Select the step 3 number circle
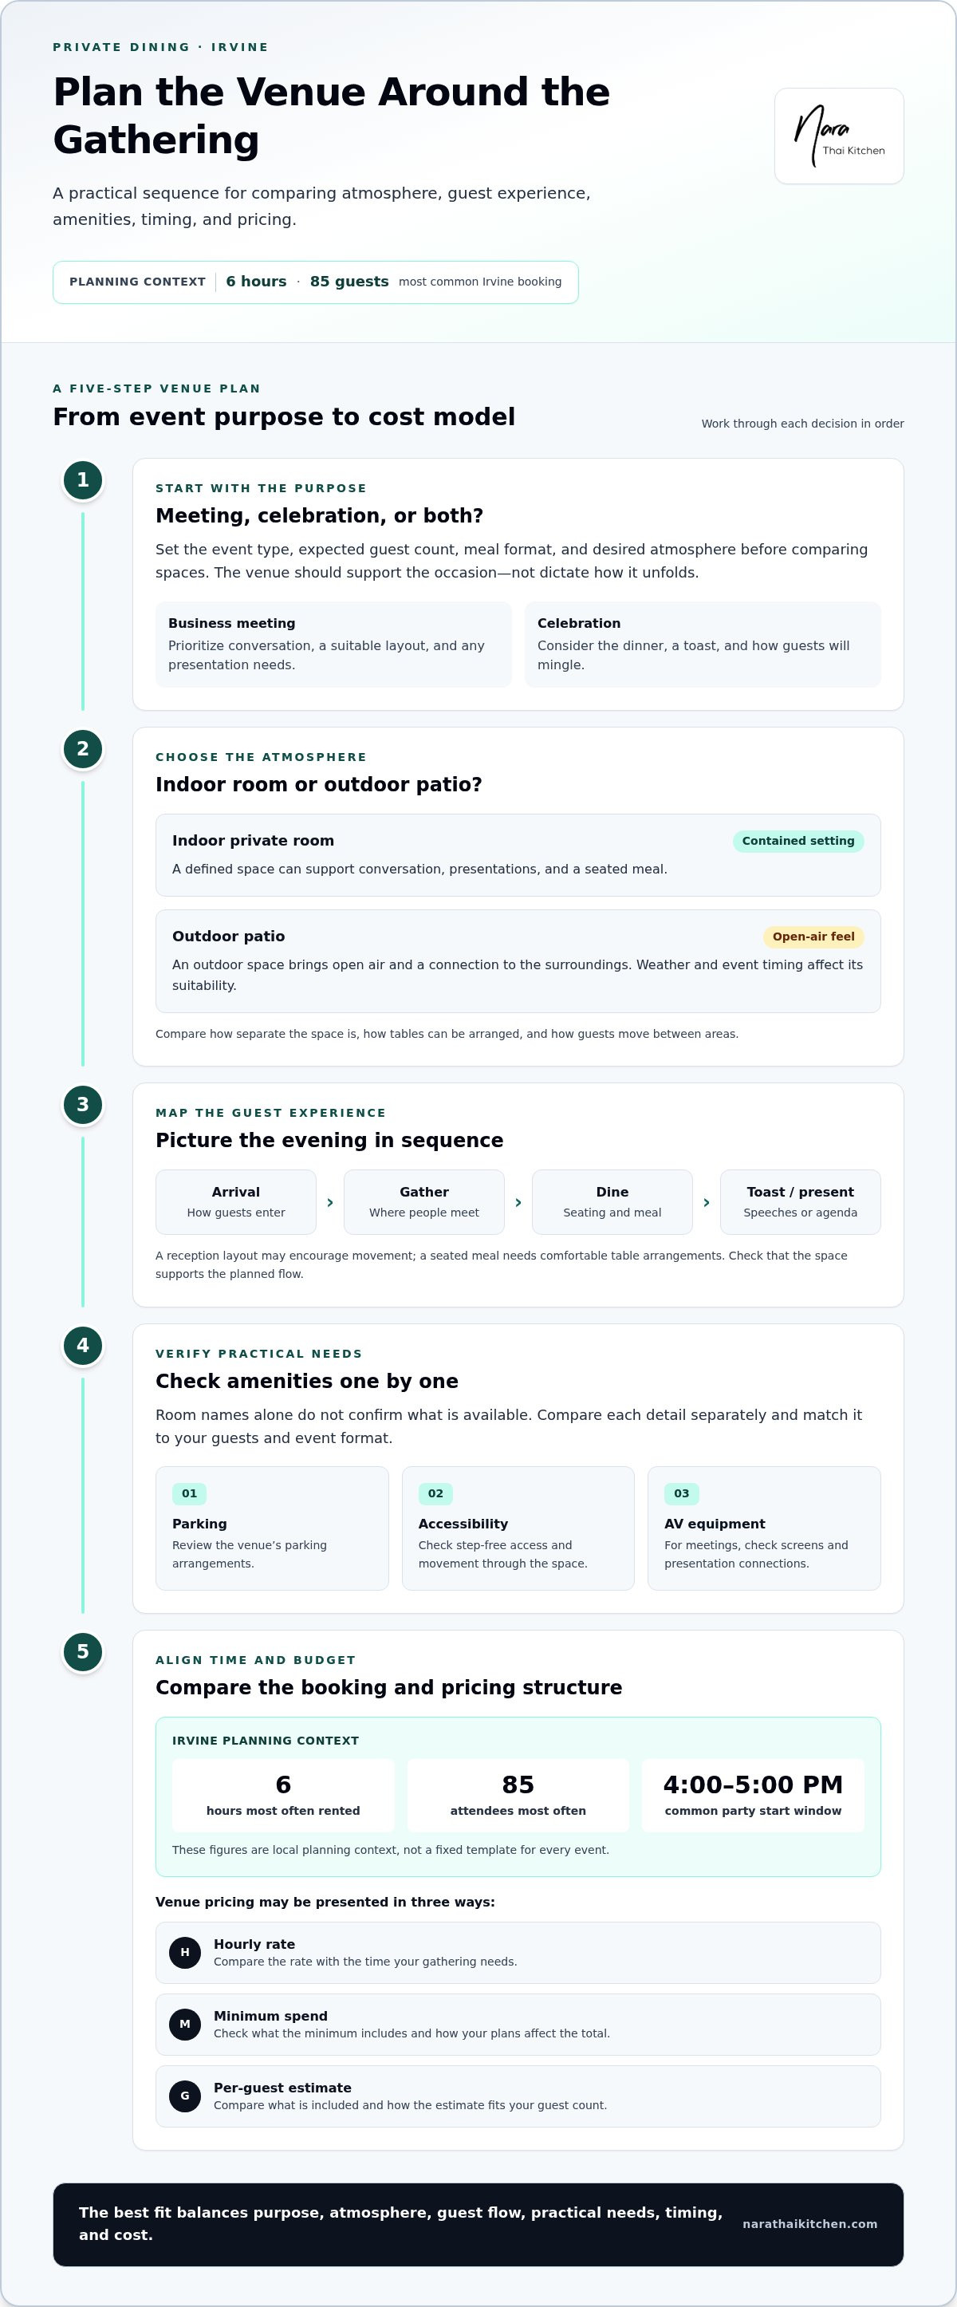This screenshot has height=2307, width=957. click(83, 1104)
